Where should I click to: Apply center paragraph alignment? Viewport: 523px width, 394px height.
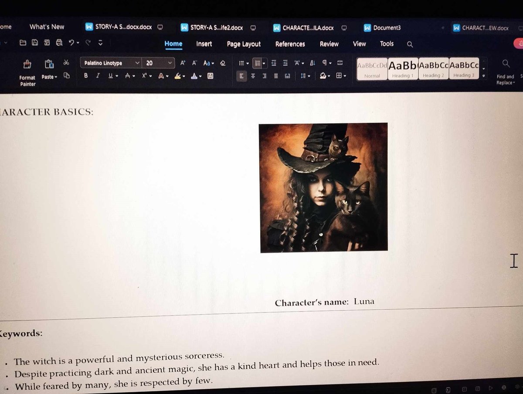click(x=253, y=76)
